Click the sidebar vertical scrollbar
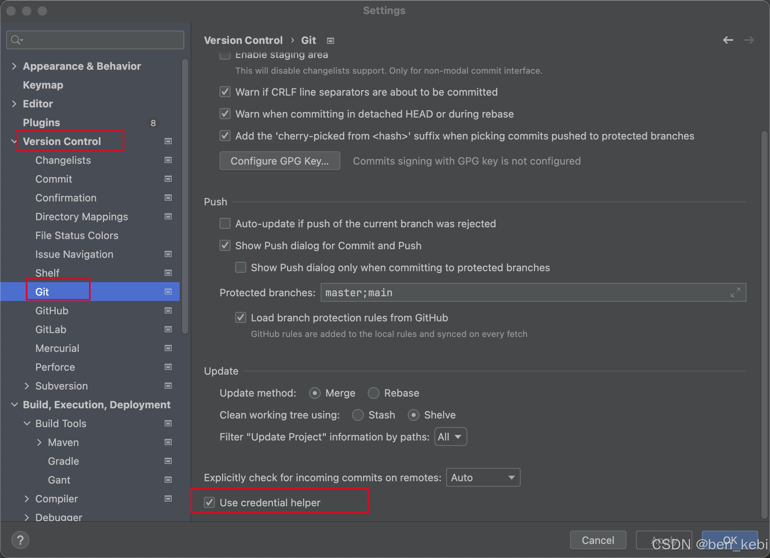This screenshot has width=770, height=558. click(185, 196)
